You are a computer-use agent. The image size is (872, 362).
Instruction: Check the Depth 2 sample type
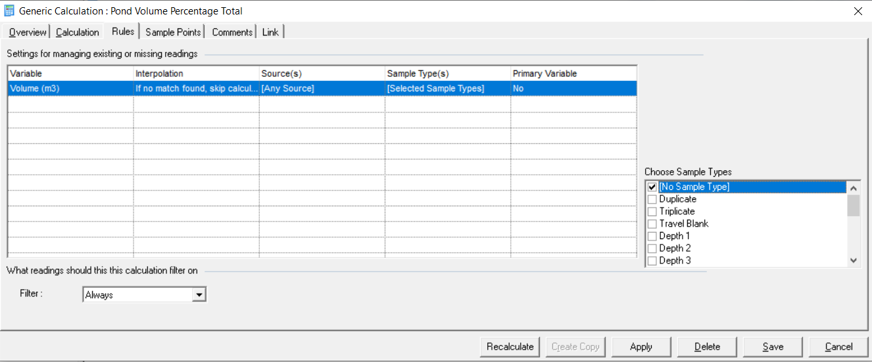pos(652,248)
